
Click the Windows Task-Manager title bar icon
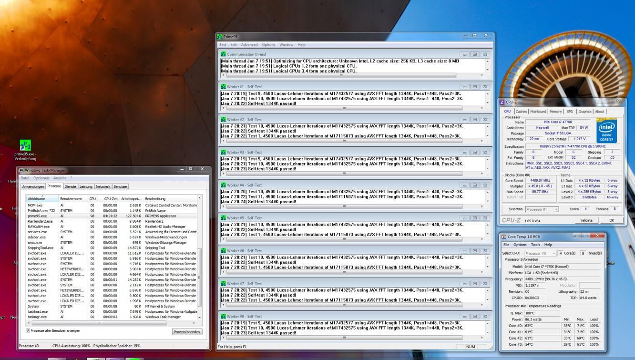point(21,170)
